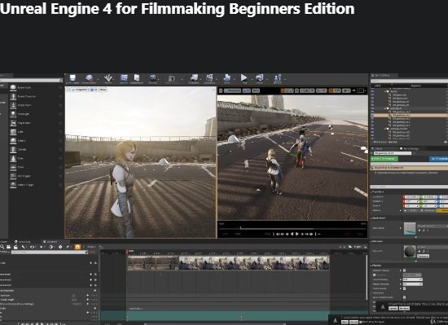448x325 pixels.
Task: Select Player Start in the Place Actors list
Action: click(36, 123)
